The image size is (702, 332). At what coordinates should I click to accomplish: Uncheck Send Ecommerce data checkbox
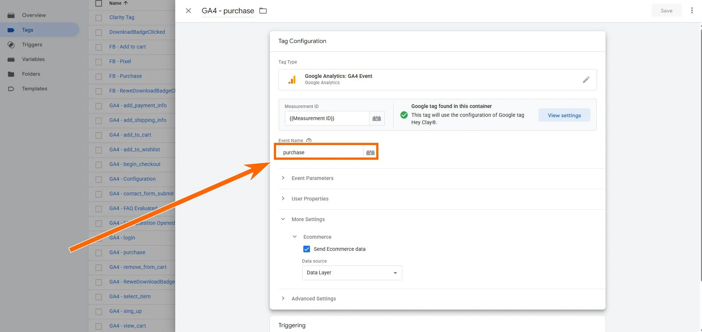tap(306, 249)
